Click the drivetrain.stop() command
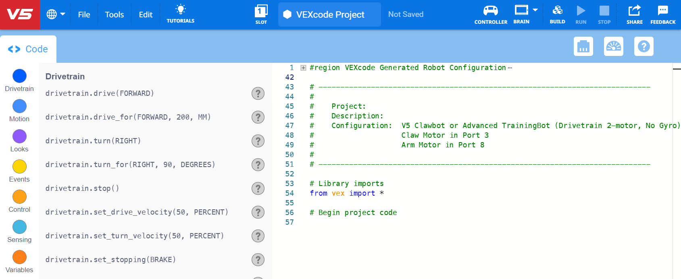This screenshot has width=681, height=279. pyautogui.click(x=82, y=188)
